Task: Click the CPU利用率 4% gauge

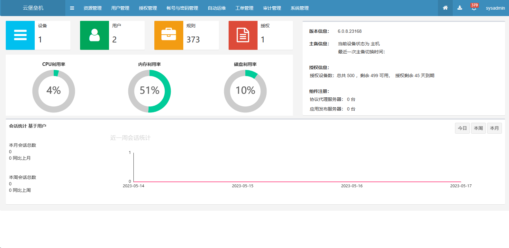Action: coord(54,91)
